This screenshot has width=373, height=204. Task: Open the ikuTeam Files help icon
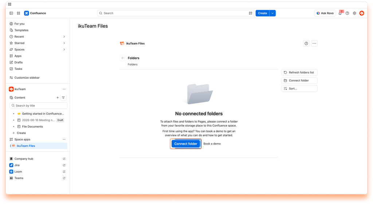(x=306, y=43)
